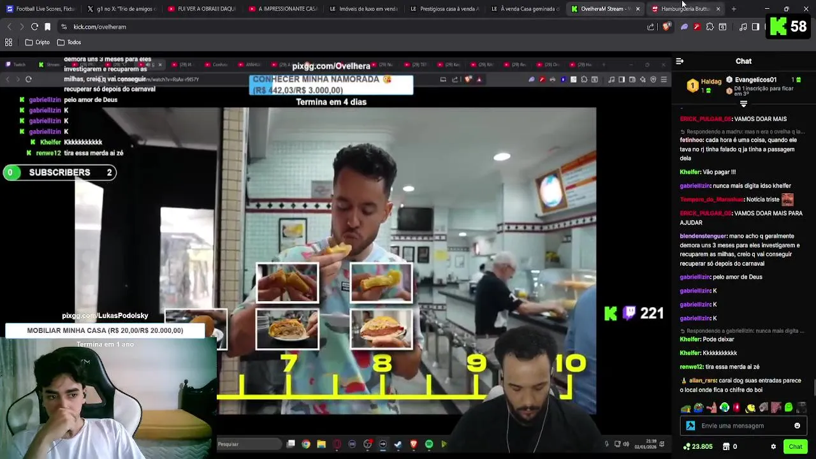Viewport: 816px width, 459px height.
Task: Switch to À venda Casa geminada tab
Action: pos(527,9)
